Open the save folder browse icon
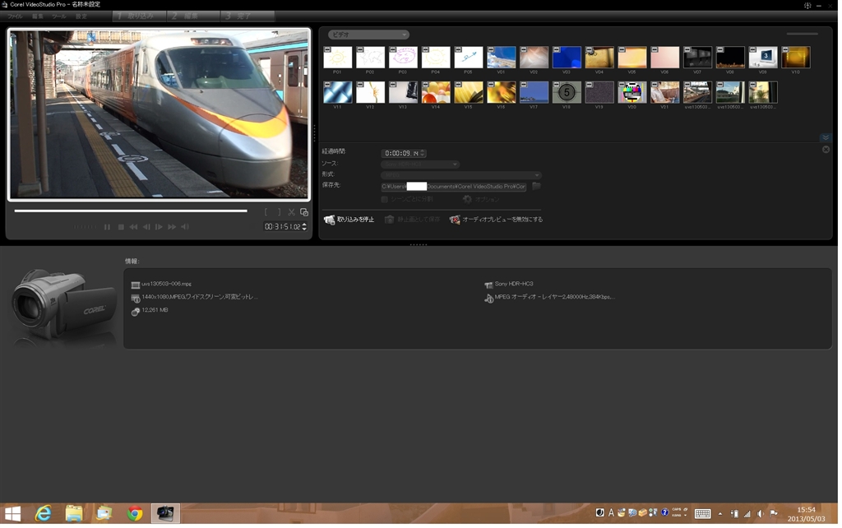This screenshot has height=528, width=842. pos(536,187)
